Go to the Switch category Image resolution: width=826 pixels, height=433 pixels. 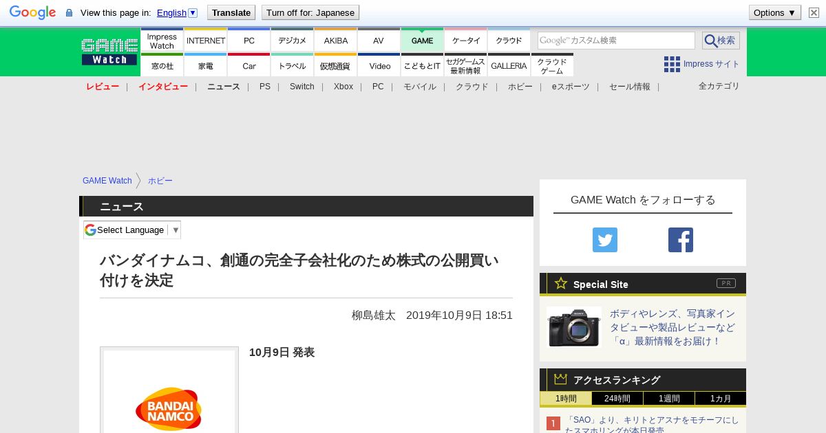[x=302, y=87]
